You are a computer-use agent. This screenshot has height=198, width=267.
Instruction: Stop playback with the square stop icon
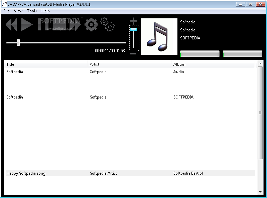(x=59, y=25)
